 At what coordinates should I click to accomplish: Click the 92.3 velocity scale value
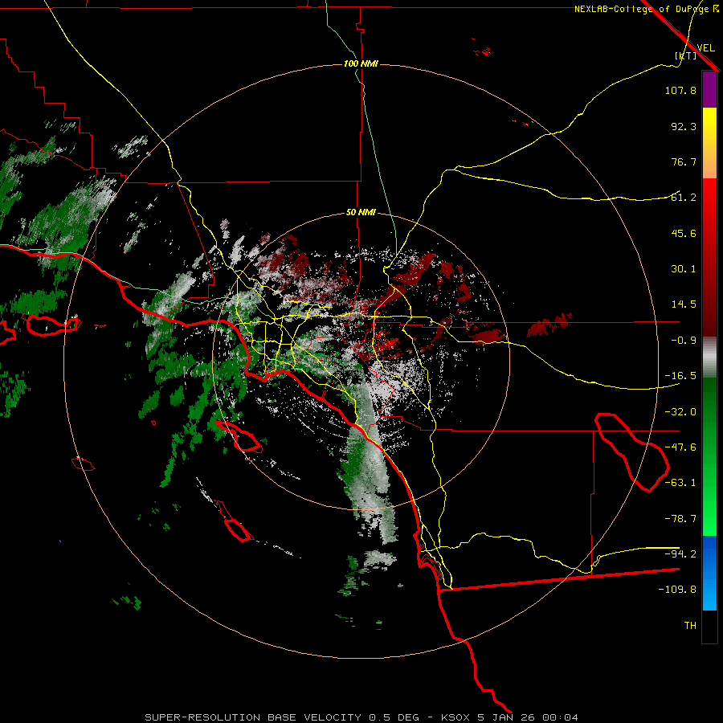[x=684, y=126]
